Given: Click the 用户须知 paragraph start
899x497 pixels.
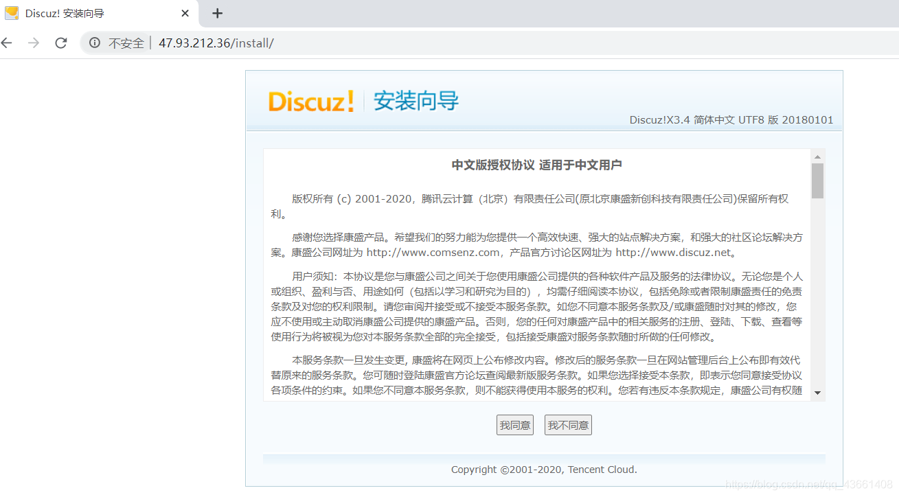Looking at the screenshot, I should [x=315, y=276].
